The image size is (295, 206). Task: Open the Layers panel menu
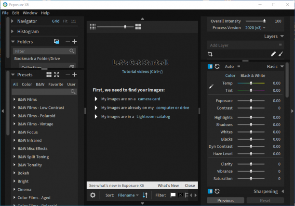point(282,36)
